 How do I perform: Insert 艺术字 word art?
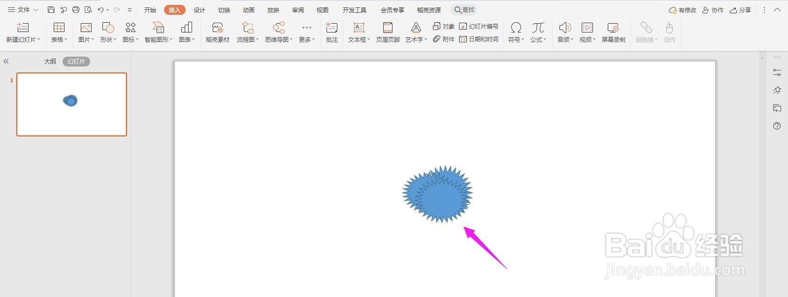pos(416,33)
